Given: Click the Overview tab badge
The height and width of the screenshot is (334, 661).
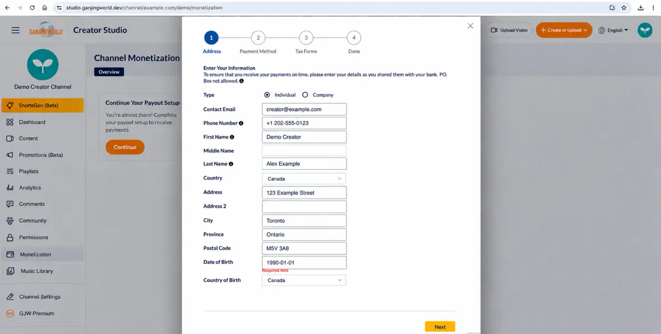Looking at the screenshot, I should click(109, 72).
